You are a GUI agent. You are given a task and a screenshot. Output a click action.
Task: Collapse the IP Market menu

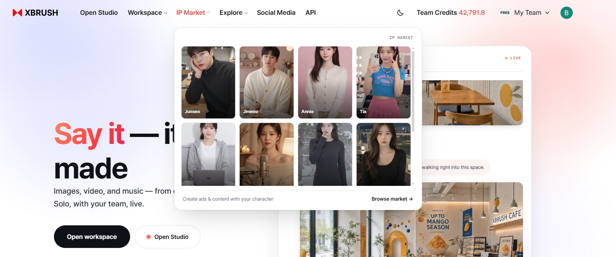pos(193,13)
